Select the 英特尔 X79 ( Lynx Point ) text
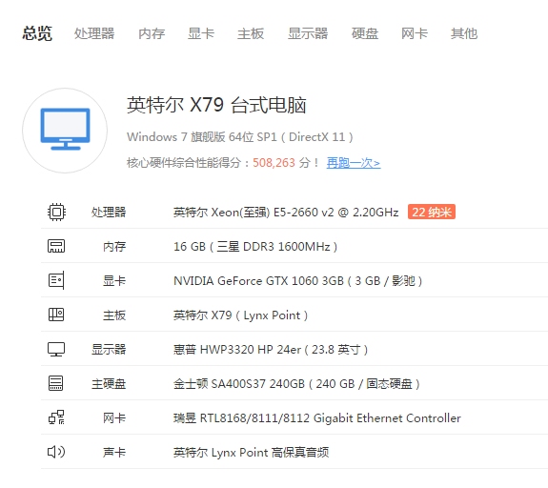548x488 pixels. [240, 315]
